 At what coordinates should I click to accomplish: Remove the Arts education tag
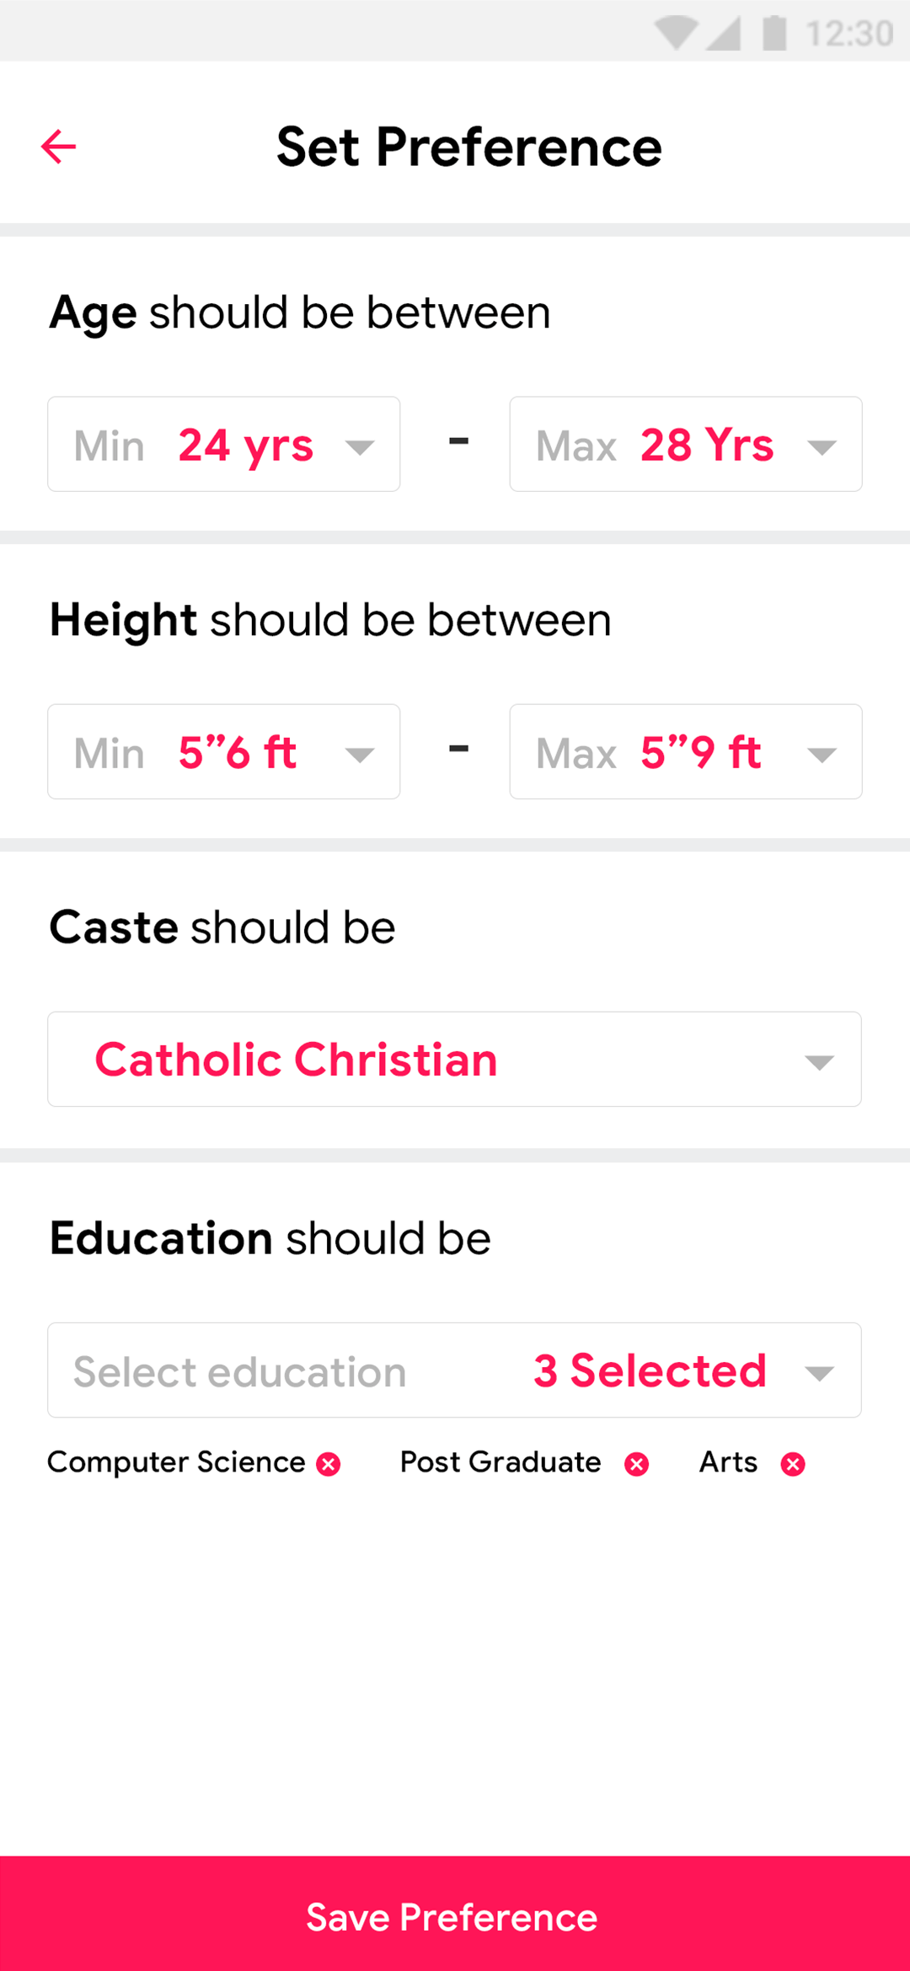click(x=793, y=1465)
